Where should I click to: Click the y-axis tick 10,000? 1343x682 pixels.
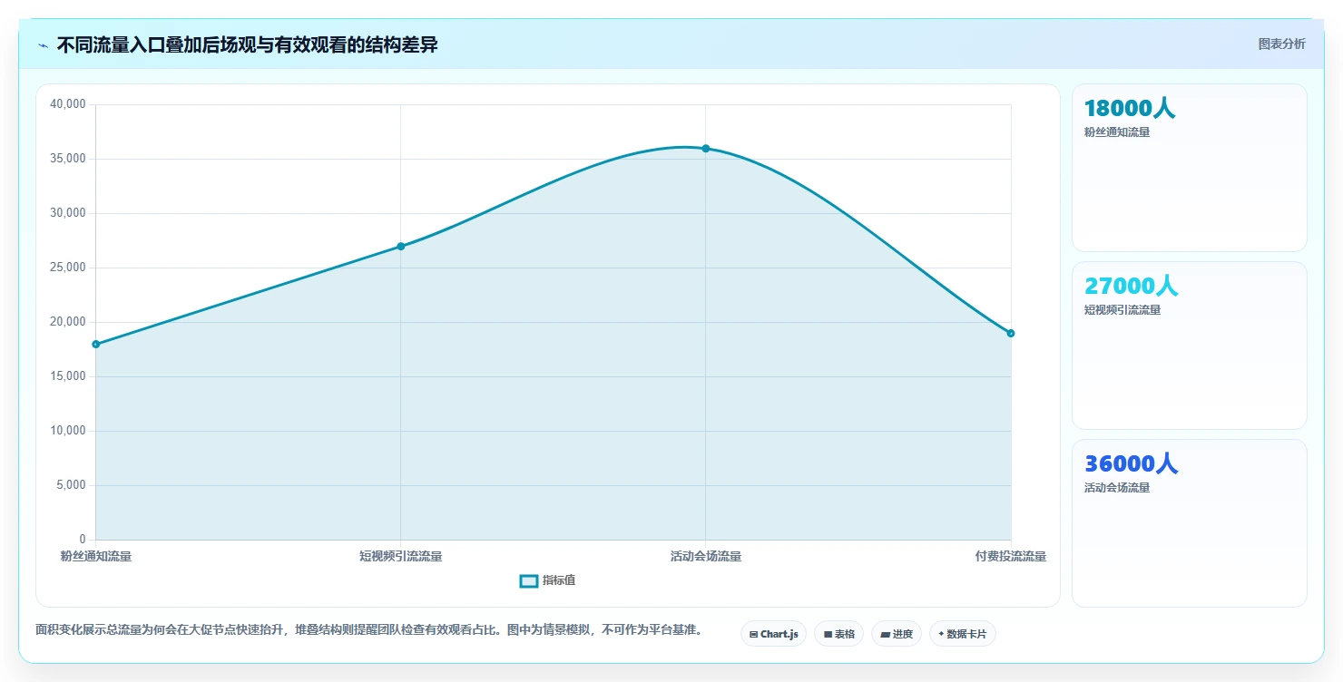pos(68,431)
